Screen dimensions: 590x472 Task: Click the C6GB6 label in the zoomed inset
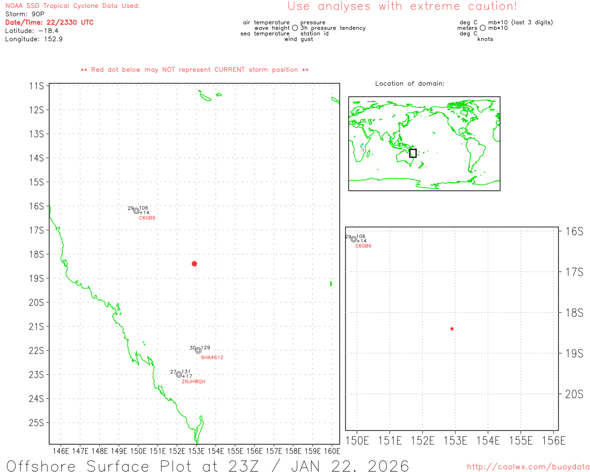pos(363,246)
